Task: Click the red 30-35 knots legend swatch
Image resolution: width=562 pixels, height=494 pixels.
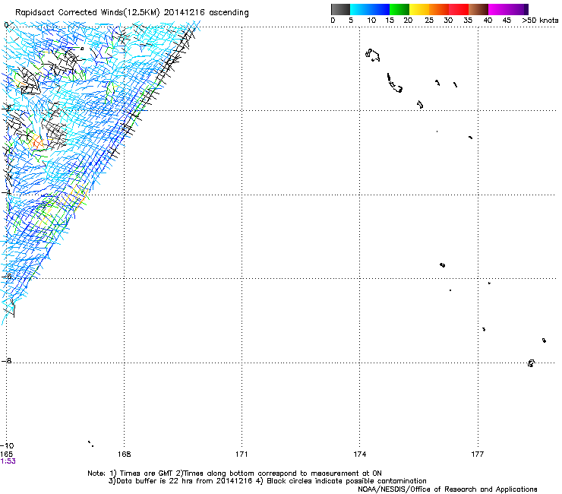Action: coord(459,9)
